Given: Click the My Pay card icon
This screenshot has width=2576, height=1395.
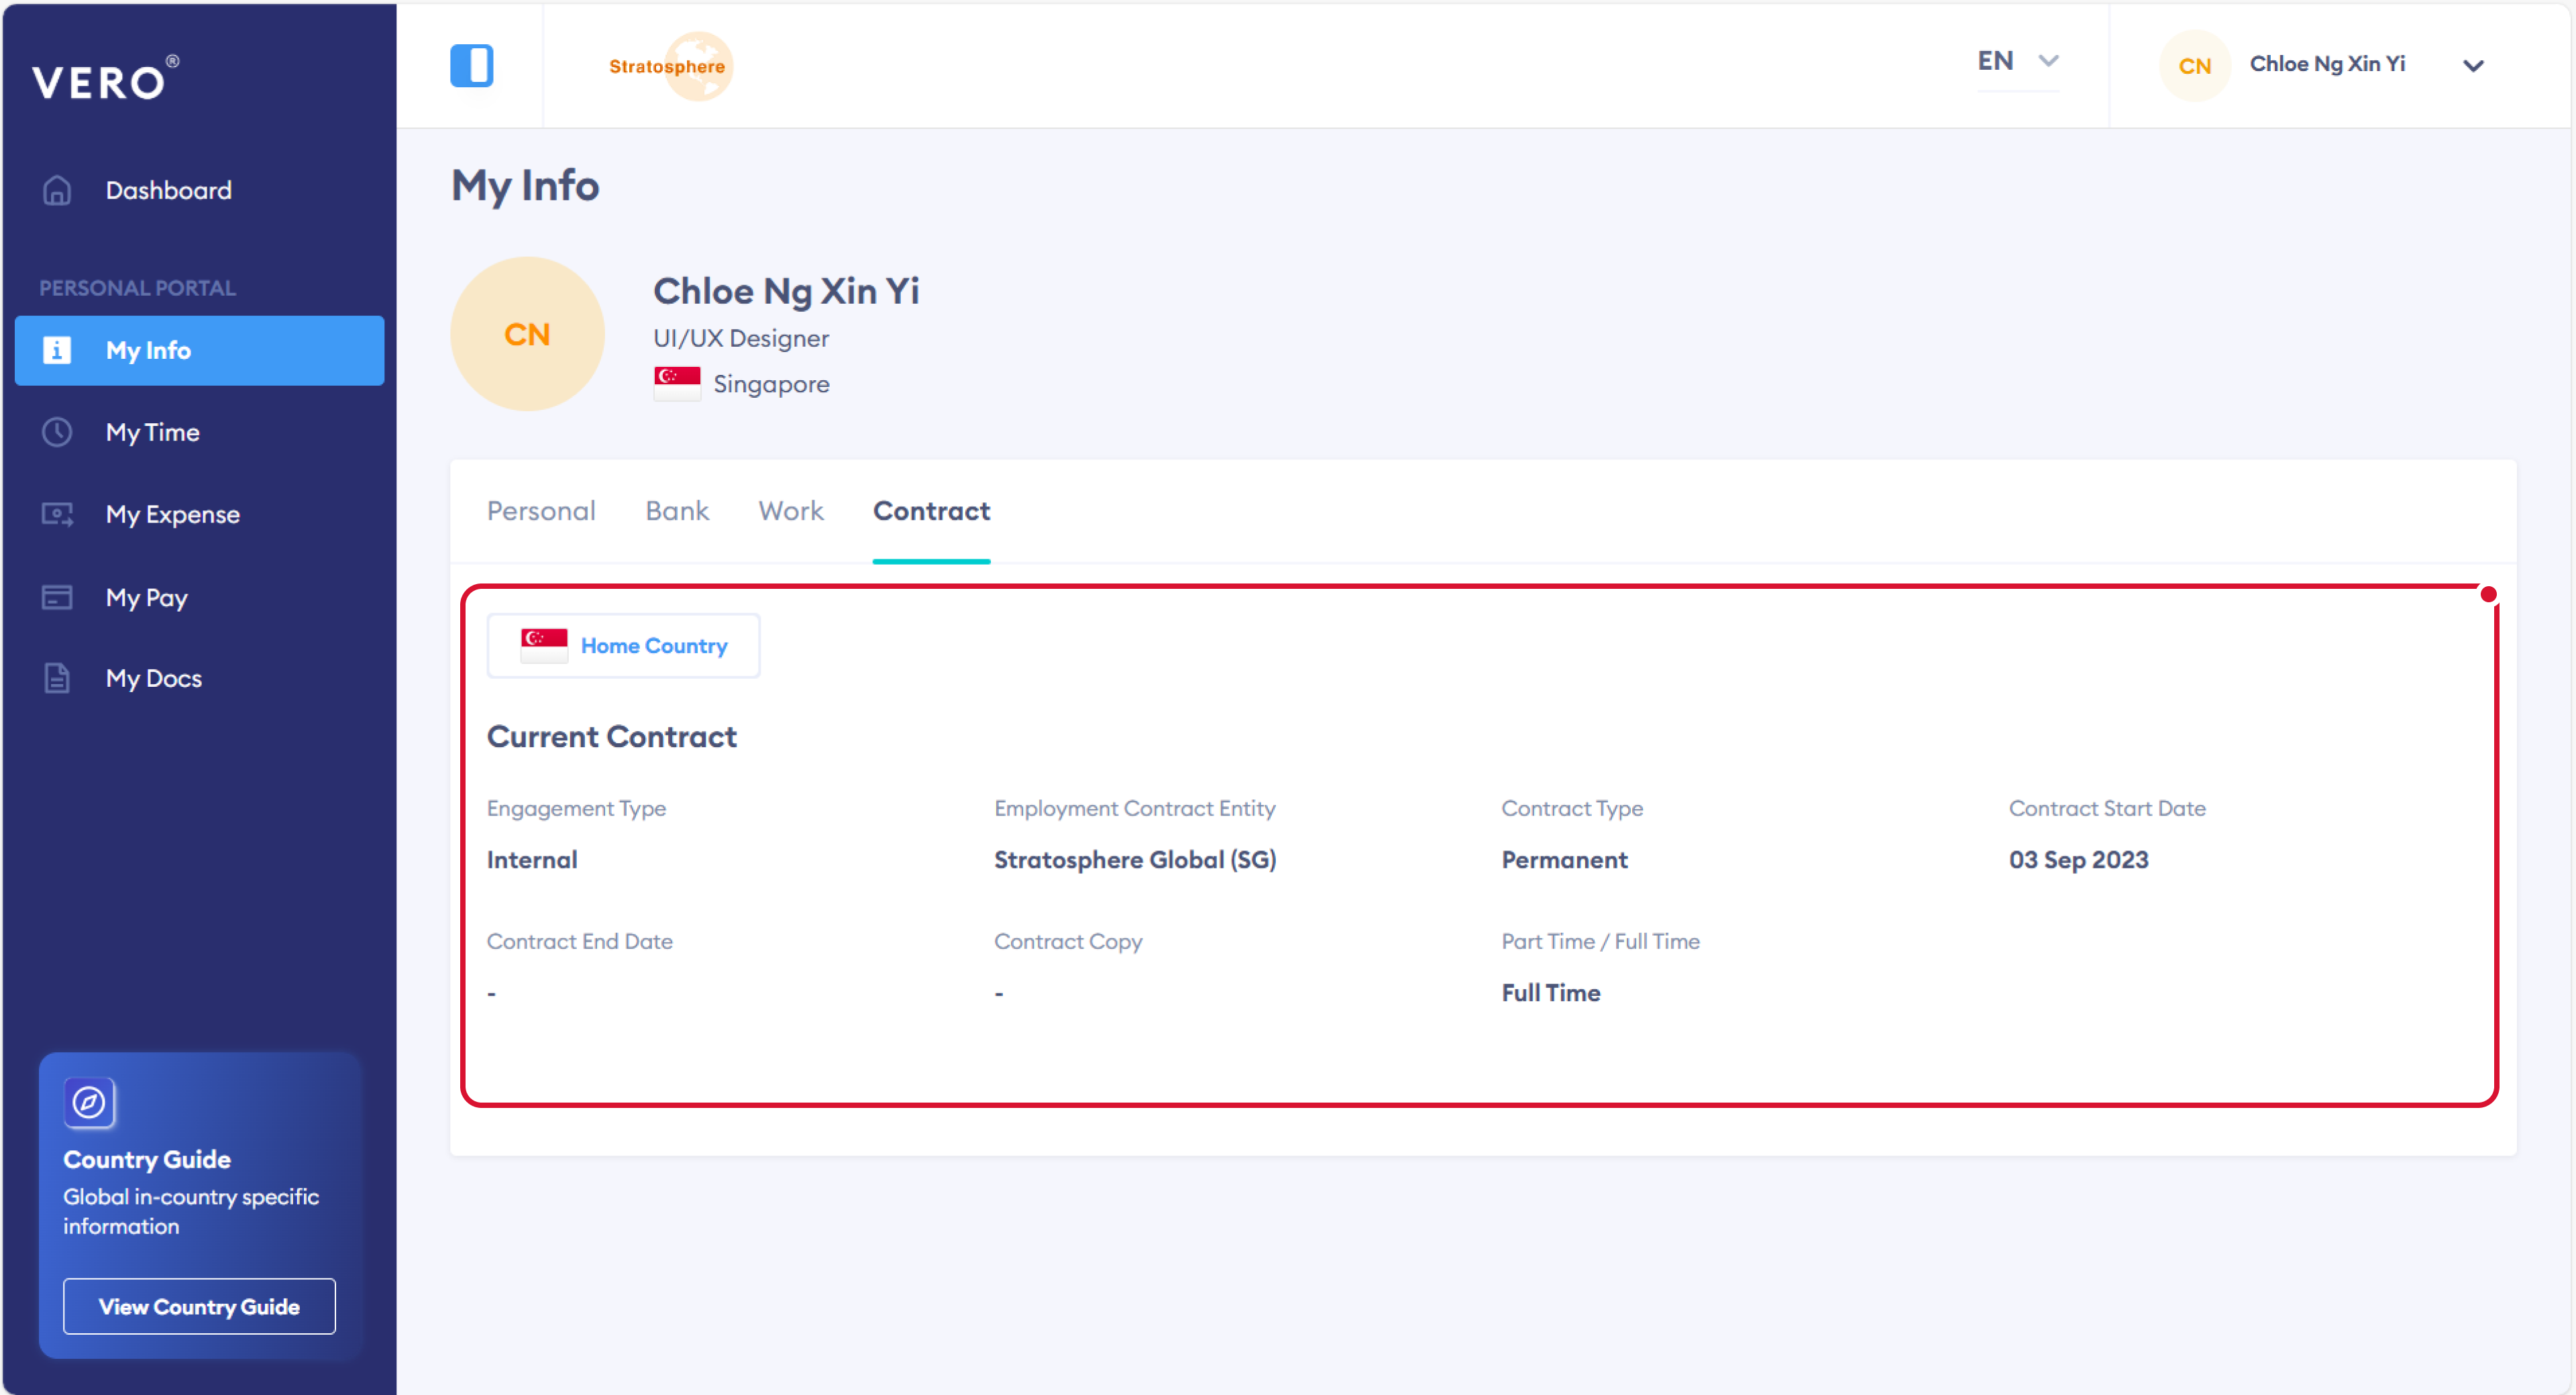Looking at the screenshot, I should 57,597.
